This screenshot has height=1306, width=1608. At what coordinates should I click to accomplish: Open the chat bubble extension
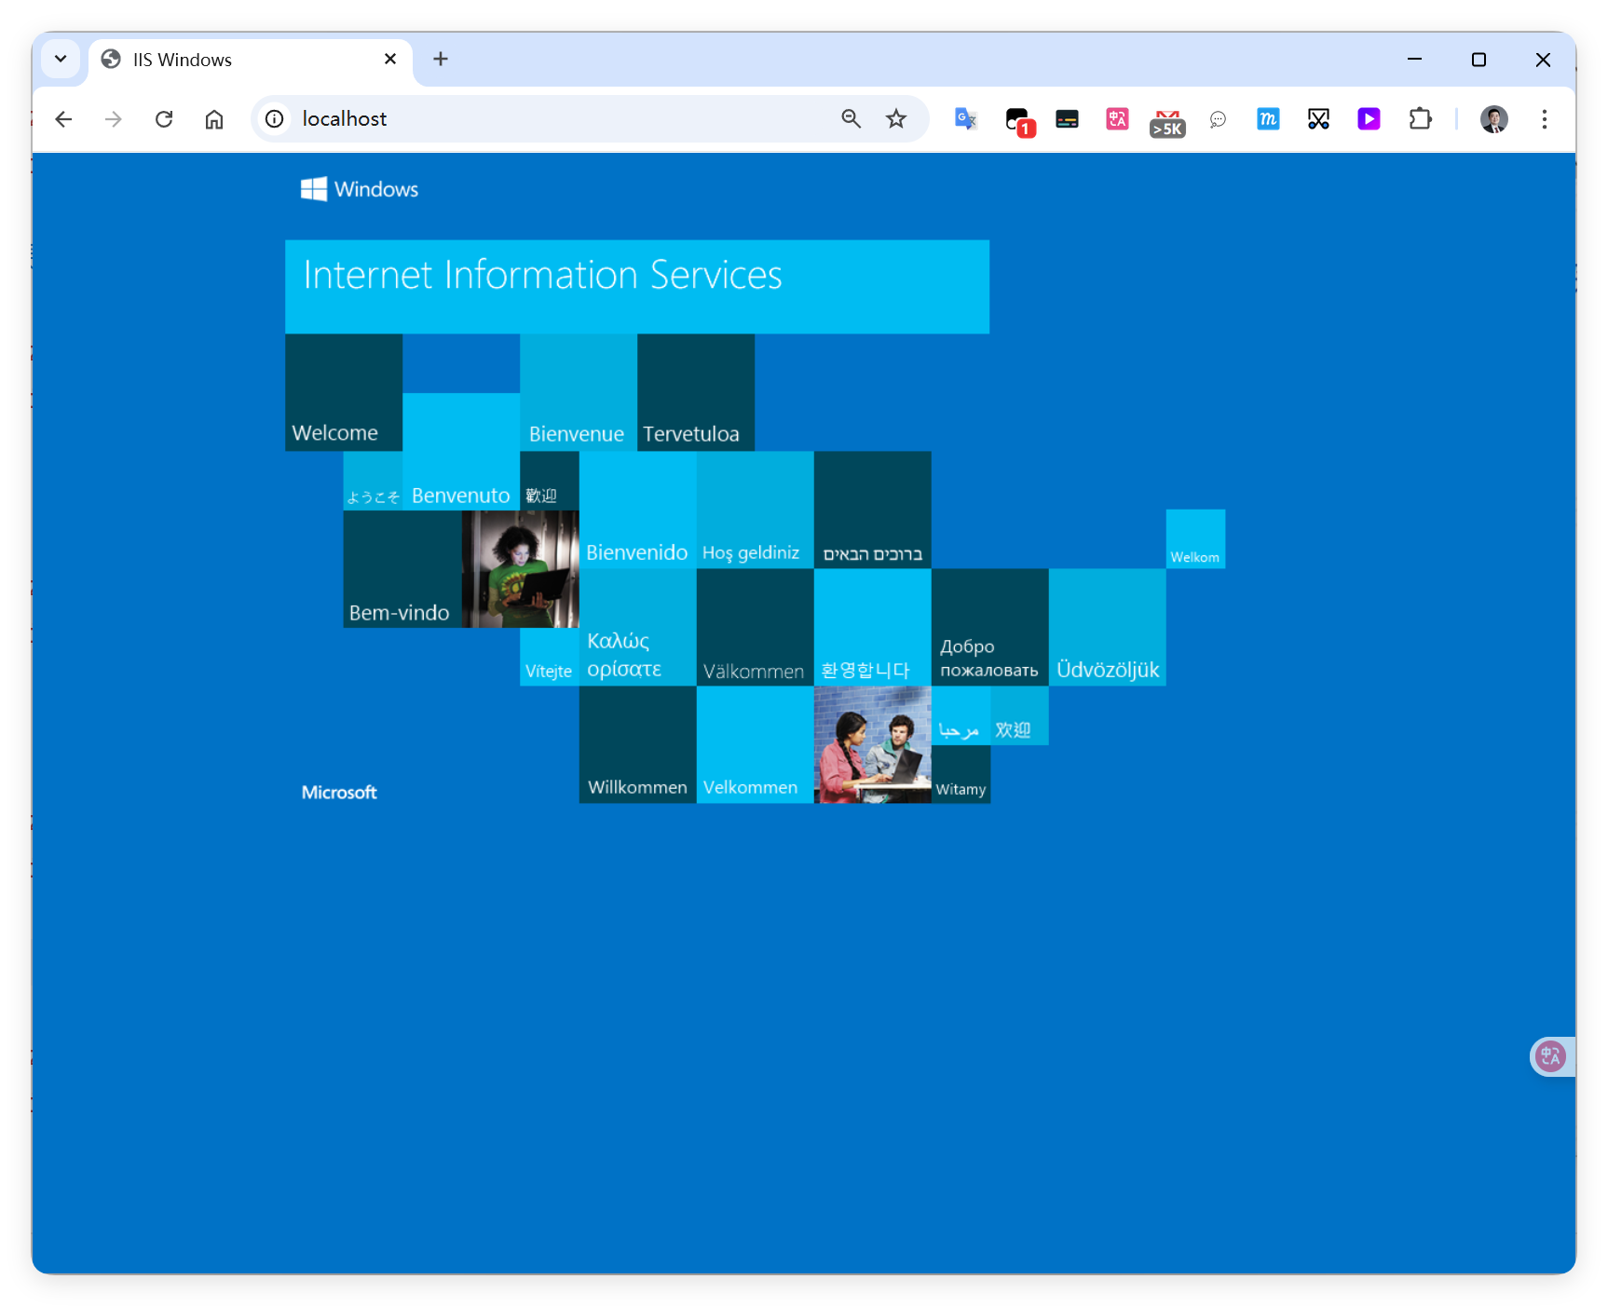coord(1218,119)
